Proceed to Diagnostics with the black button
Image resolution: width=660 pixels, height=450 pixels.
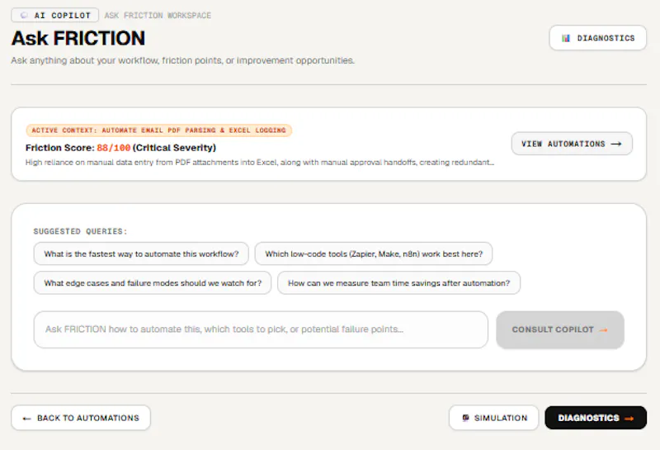(x=596, y=418)
